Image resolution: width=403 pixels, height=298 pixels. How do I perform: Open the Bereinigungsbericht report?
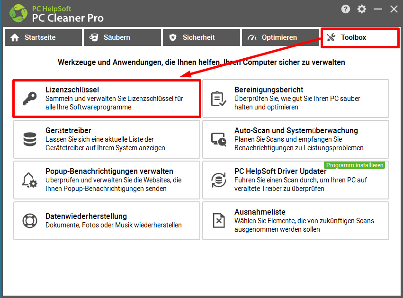(x=296, y=99)
